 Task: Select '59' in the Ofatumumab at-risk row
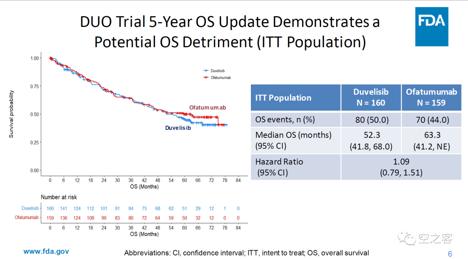171,218
